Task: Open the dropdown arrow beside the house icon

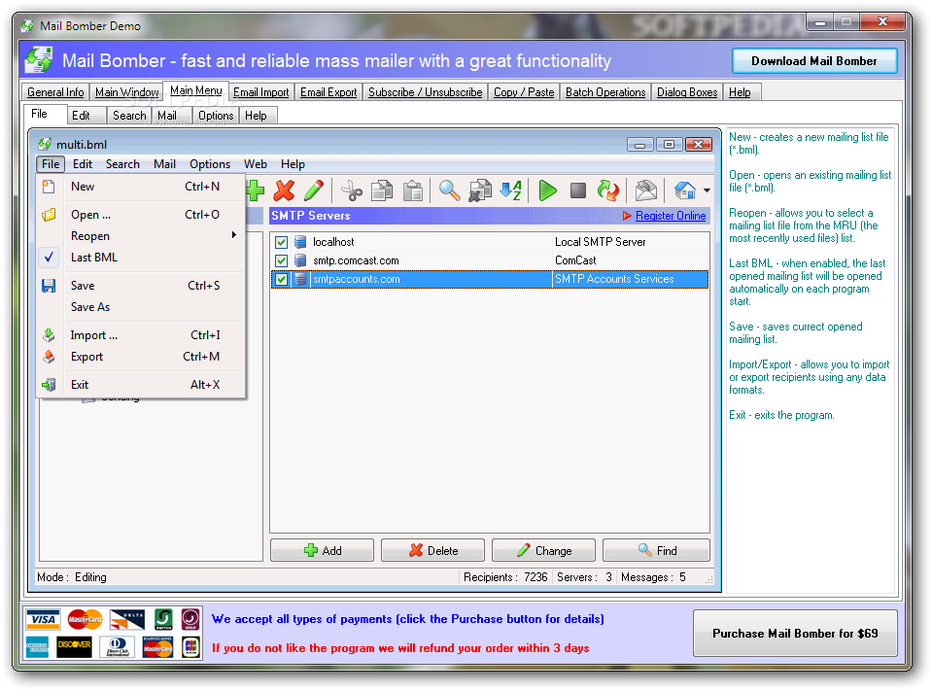Action: (x=707, y=190)
